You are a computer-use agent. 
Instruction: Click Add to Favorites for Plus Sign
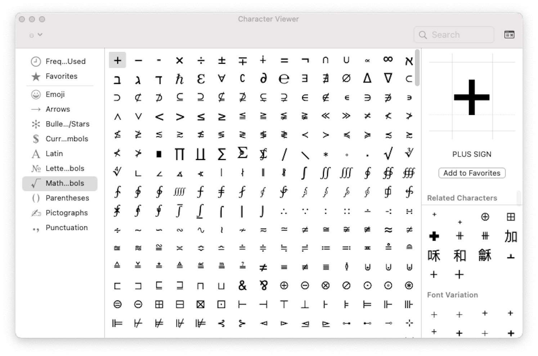[x=472, y=173]
